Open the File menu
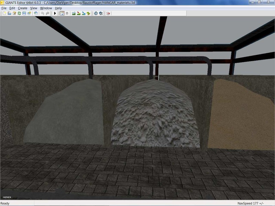Screen dimensions: 275x206 tap(4, 8)
